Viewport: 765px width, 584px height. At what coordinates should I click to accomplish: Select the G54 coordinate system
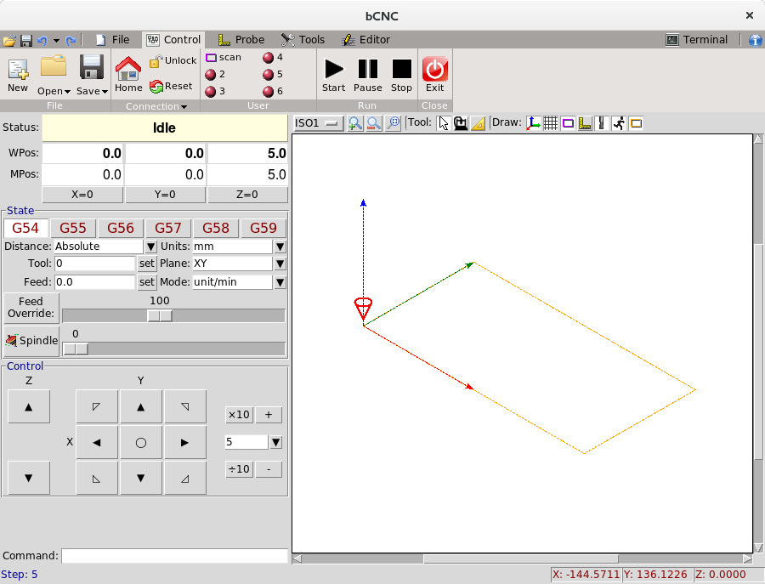pos(25,229)
